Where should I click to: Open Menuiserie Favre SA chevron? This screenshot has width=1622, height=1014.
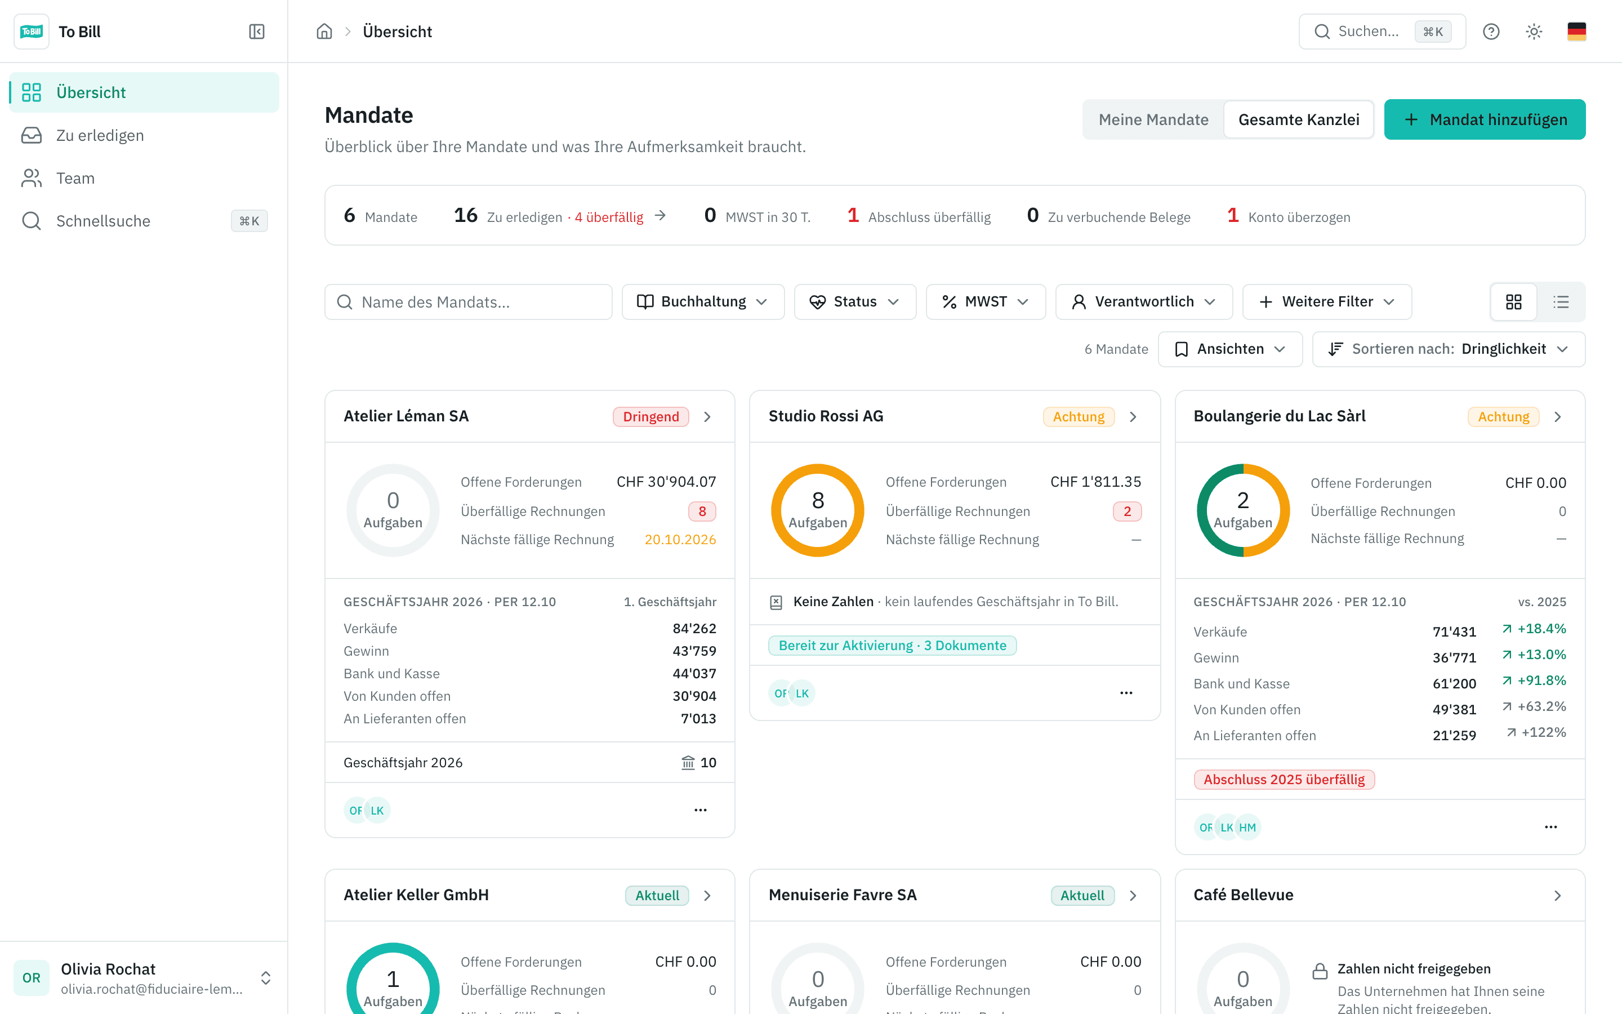point(1133,895)
